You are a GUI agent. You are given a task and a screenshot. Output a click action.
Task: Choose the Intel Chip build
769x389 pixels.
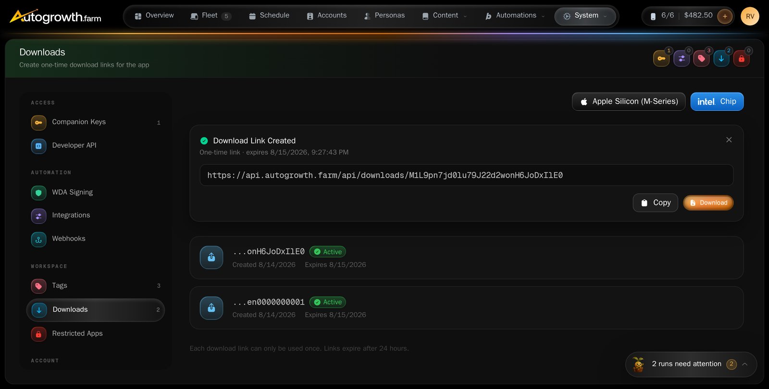coord(717,102)
